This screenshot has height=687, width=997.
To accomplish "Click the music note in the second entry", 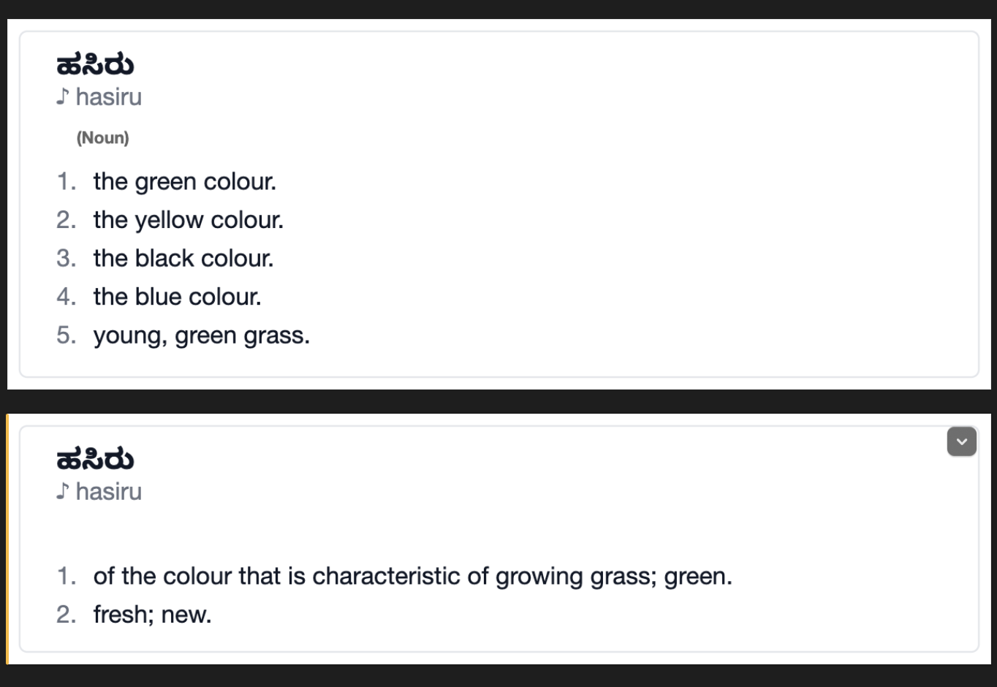I will (x=63, y=491).
